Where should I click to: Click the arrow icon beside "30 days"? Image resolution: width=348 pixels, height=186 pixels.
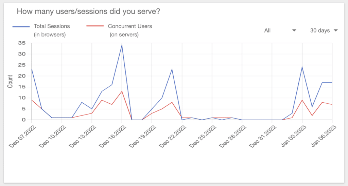click(x=336, y=30)
